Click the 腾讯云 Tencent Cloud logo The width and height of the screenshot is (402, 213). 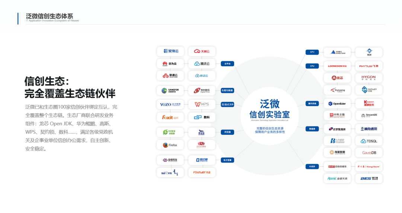(x=202, y=63)
